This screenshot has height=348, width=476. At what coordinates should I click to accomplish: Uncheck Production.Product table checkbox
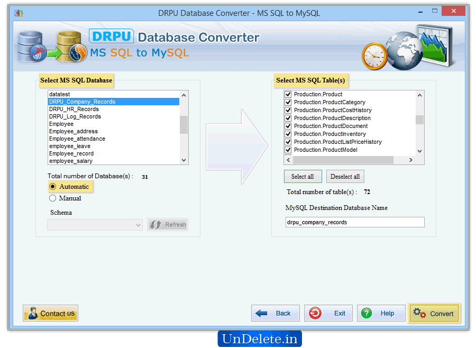tap(288, 95)
